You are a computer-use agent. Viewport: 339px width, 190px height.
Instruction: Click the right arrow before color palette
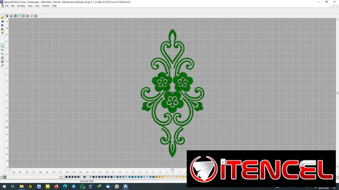(x=60, y=177)
